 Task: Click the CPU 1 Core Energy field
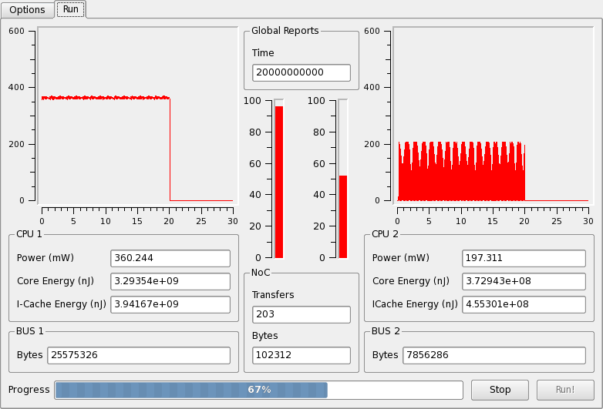coord(170,281)
